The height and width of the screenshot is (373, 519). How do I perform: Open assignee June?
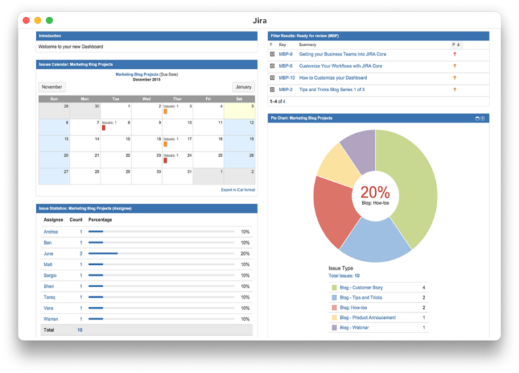[49, 253]
